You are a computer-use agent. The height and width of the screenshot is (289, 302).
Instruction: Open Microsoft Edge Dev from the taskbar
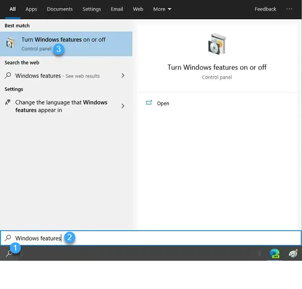[274, 254]
